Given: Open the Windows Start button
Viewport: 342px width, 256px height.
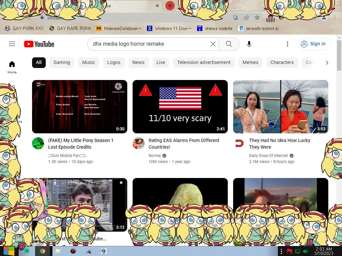Looking at the screenshot, I should pos(9,251).
